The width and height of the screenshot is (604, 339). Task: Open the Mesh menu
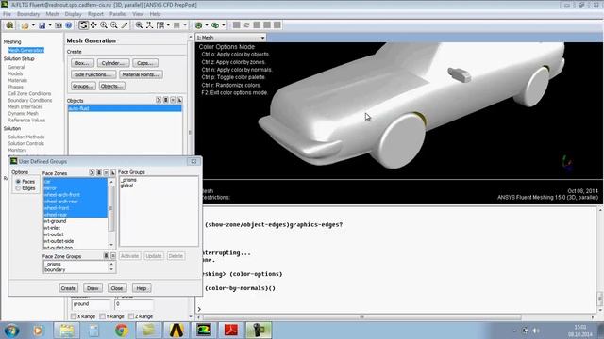(x=53, y=14)
